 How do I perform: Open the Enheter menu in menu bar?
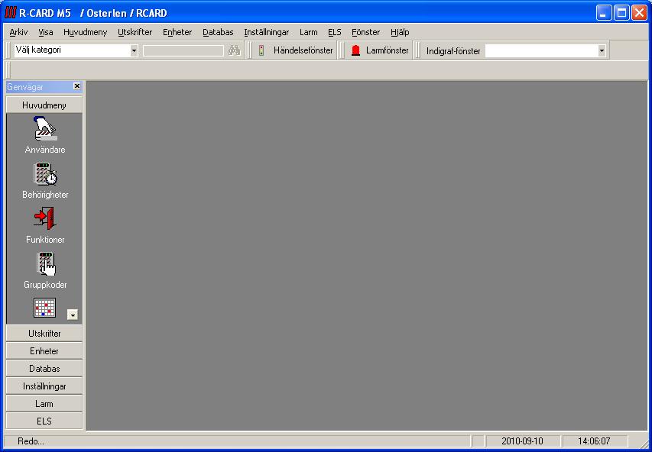177,32
